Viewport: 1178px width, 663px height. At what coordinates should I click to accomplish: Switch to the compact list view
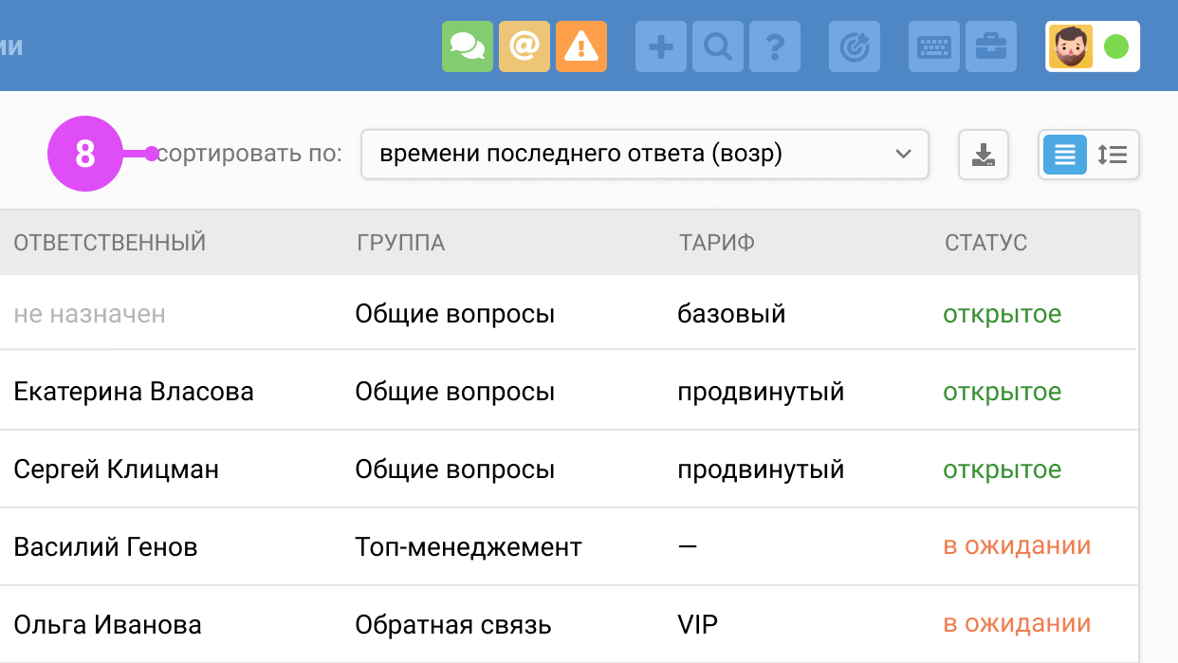[1064, 154]
